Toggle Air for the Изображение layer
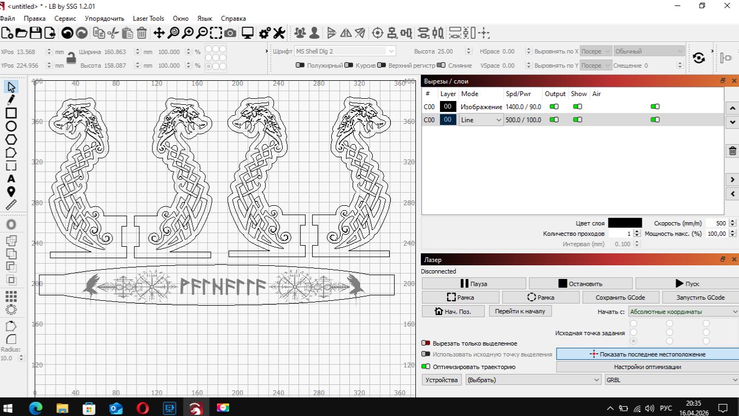 (655, 106)
